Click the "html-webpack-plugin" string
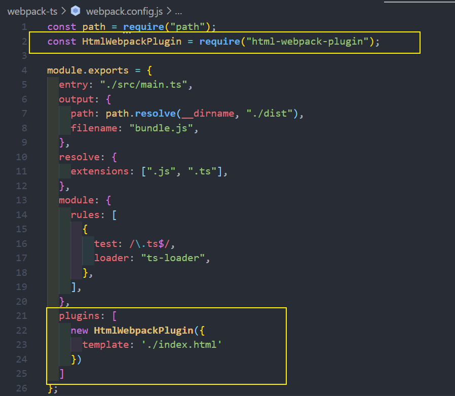The image size is (455, 396). [x=307, y=42]
